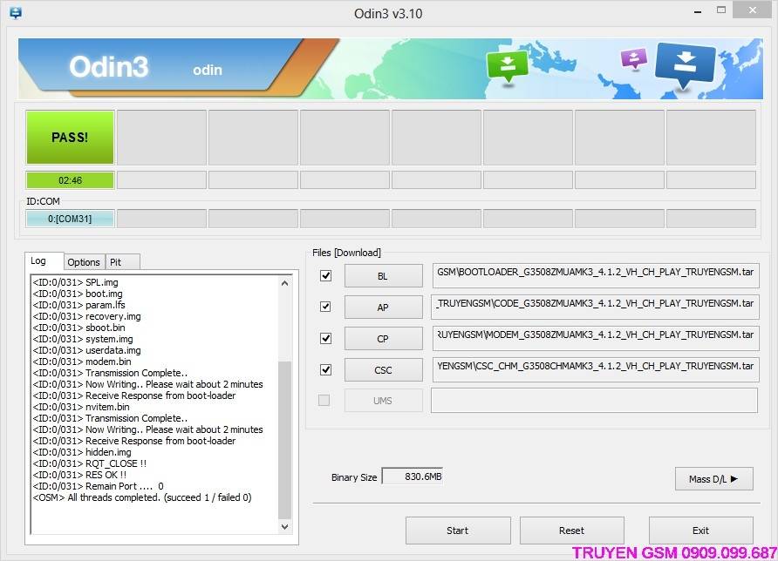The width and height of the screenshot is (778, 561).
Task: Click the 'All threads completed' log line
Action: click(x=142, y=497)
